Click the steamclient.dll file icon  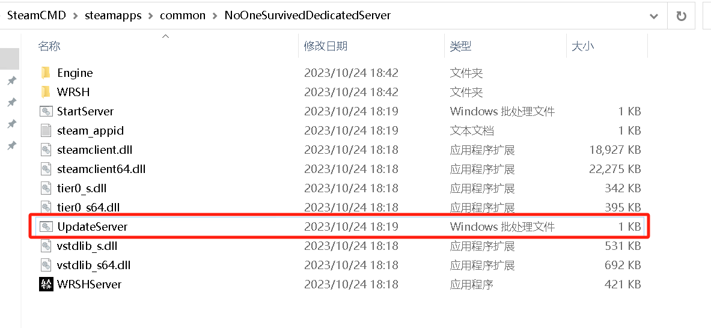46,150
